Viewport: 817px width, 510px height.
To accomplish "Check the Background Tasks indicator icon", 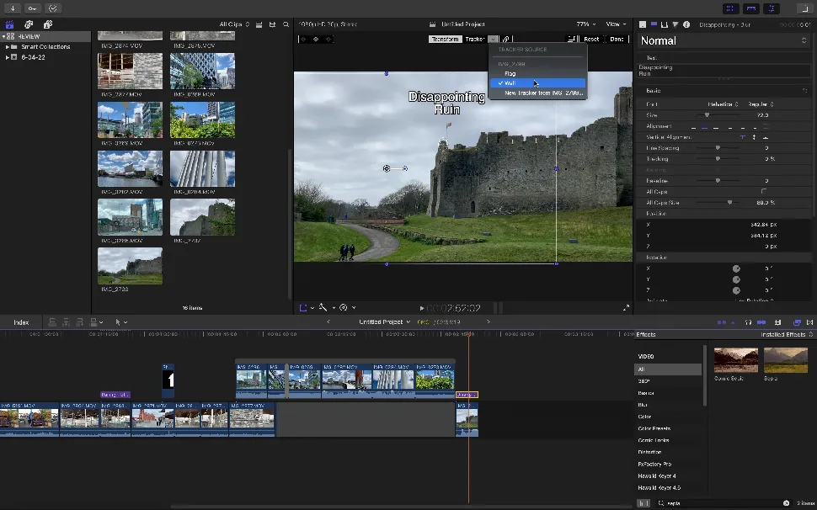I will pyautogui.click(x=53, y=8).
